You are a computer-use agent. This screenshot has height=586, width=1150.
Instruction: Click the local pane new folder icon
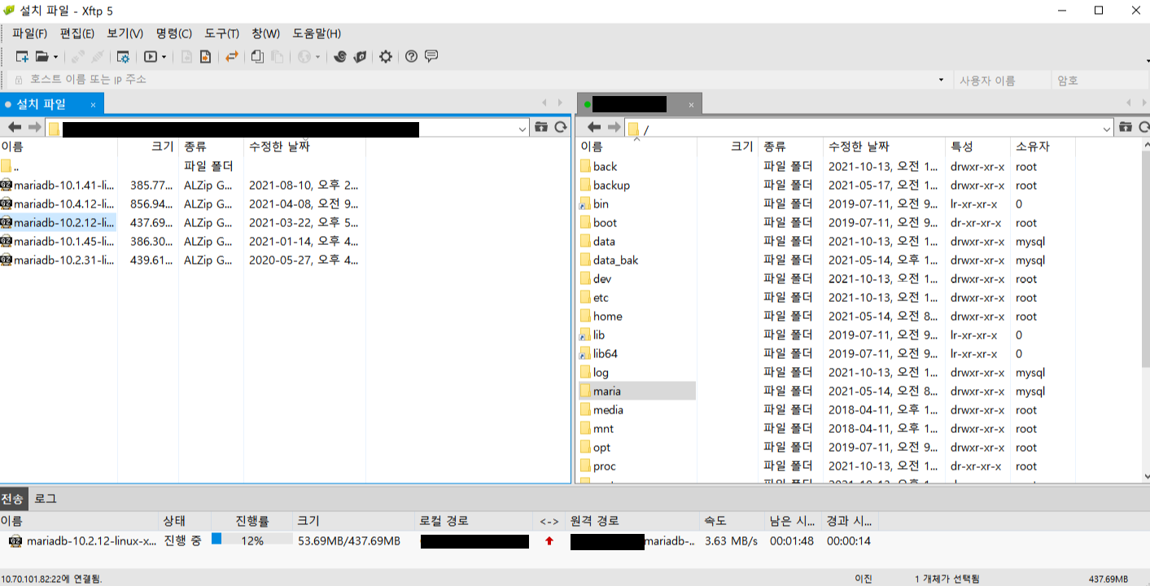point(541,127)
